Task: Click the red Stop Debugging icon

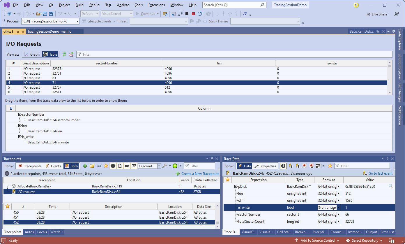Action: point(193,14)
